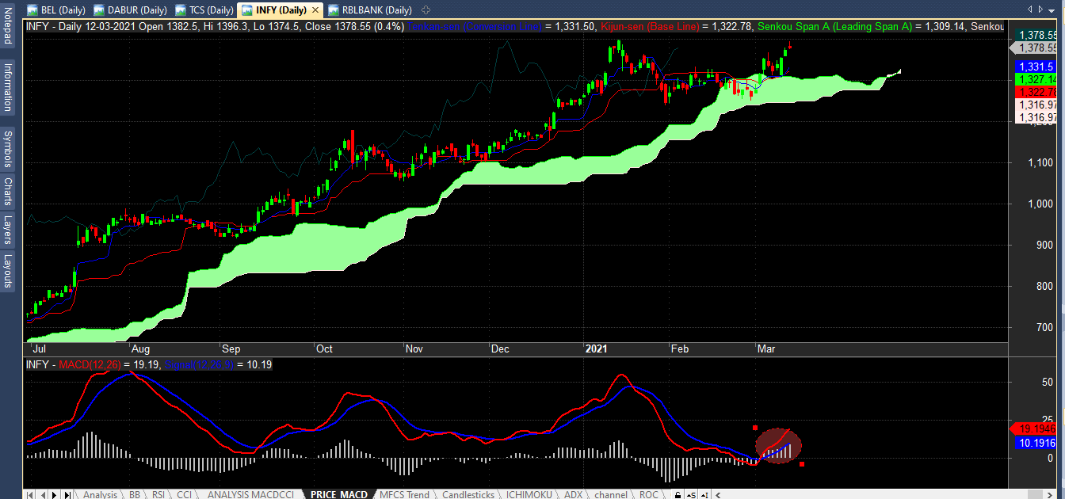The height and width of the screenshot is (499, 1065).
Task: Open the channel sheet tab
Action: tap(611, 494)
